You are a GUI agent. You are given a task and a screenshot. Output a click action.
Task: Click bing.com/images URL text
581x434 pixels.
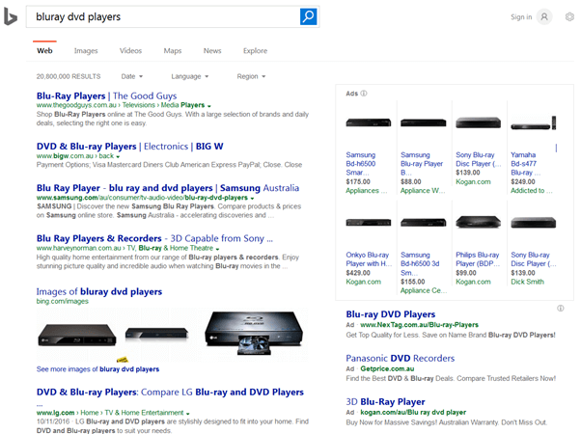62,302
